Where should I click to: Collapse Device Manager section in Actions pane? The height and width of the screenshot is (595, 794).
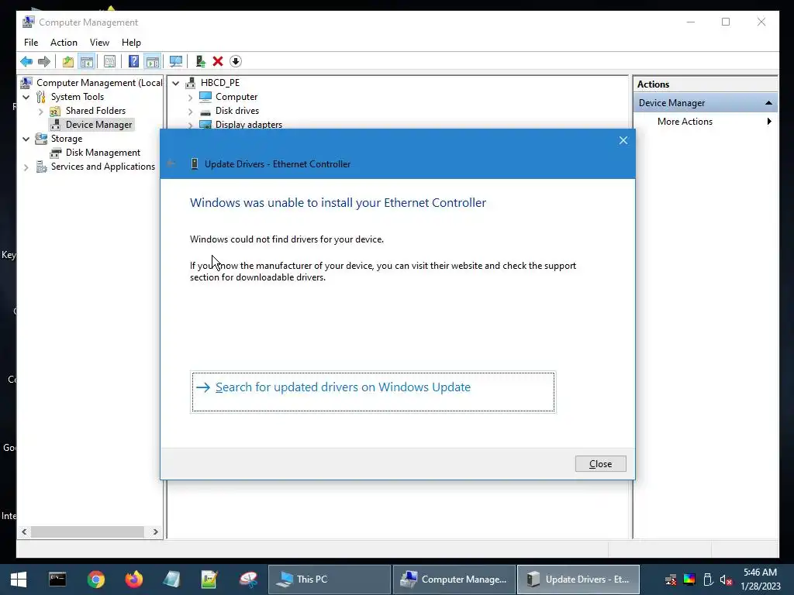768,103
